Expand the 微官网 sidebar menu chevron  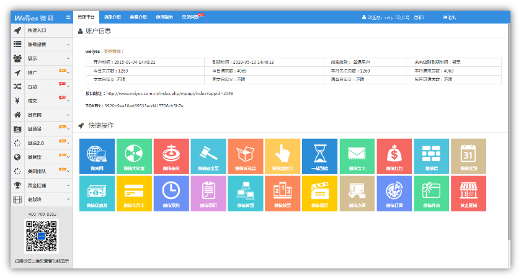68,115
